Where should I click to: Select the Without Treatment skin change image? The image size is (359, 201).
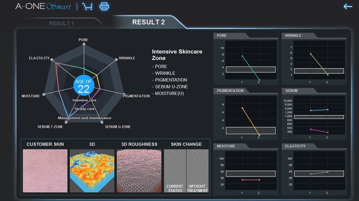(x=197, y=171)
